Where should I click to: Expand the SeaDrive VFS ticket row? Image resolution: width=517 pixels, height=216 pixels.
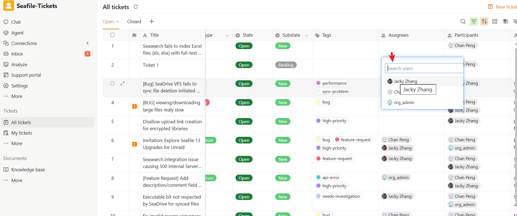pos(123,83)
